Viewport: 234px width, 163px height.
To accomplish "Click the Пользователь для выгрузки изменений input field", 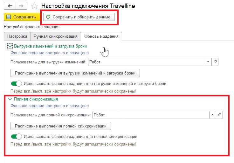I will 146,62.
